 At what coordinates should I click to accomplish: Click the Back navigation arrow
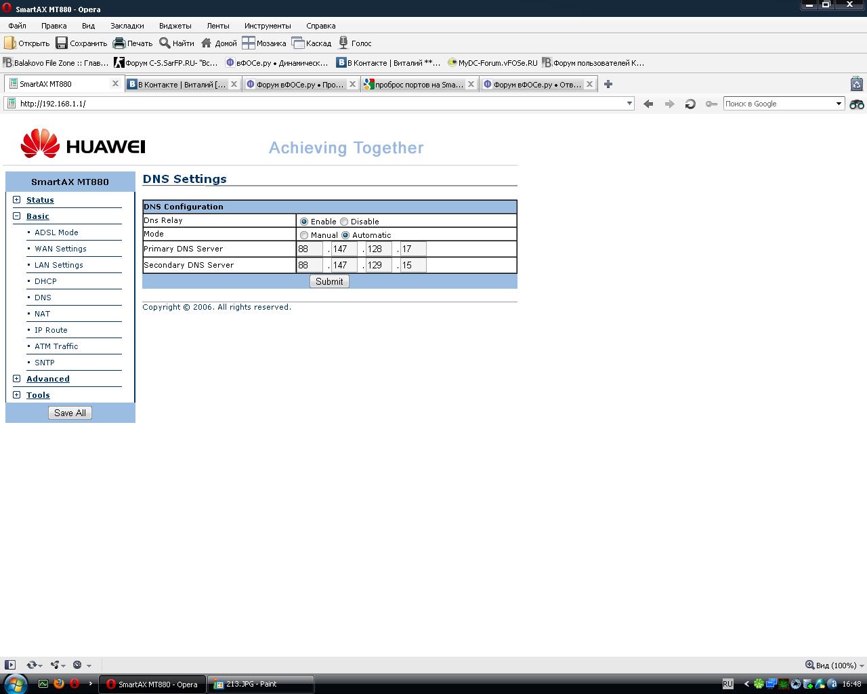click(x=648, y=104)
